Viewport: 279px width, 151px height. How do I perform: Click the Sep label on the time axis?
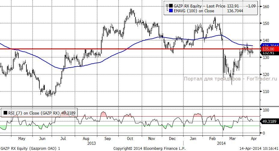(108, 139)
